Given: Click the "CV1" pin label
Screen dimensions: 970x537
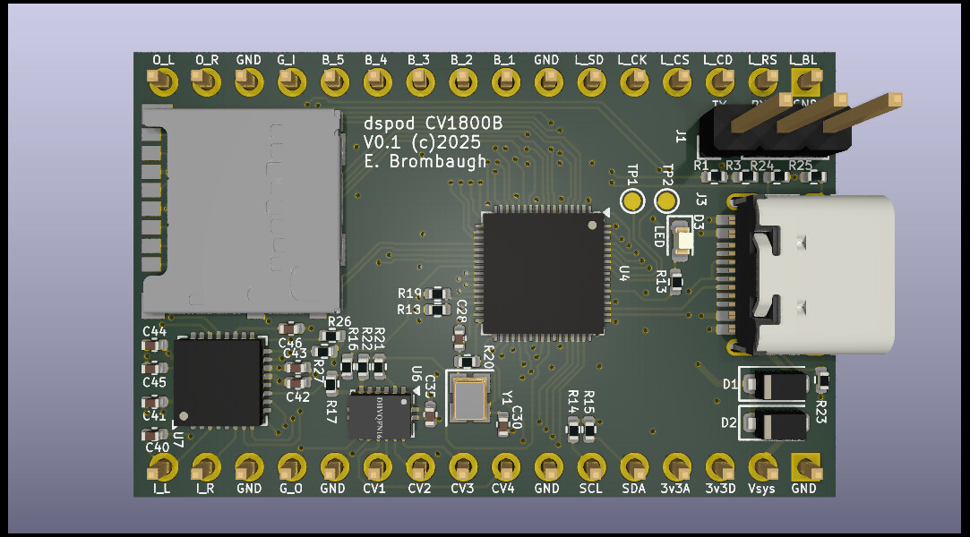Looking at the screenshot, I should tap(374, 488).
